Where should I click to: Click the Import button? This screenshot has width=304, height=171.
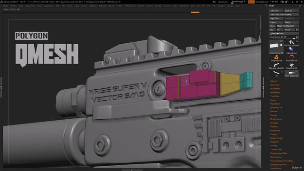(x=276, y=22)
